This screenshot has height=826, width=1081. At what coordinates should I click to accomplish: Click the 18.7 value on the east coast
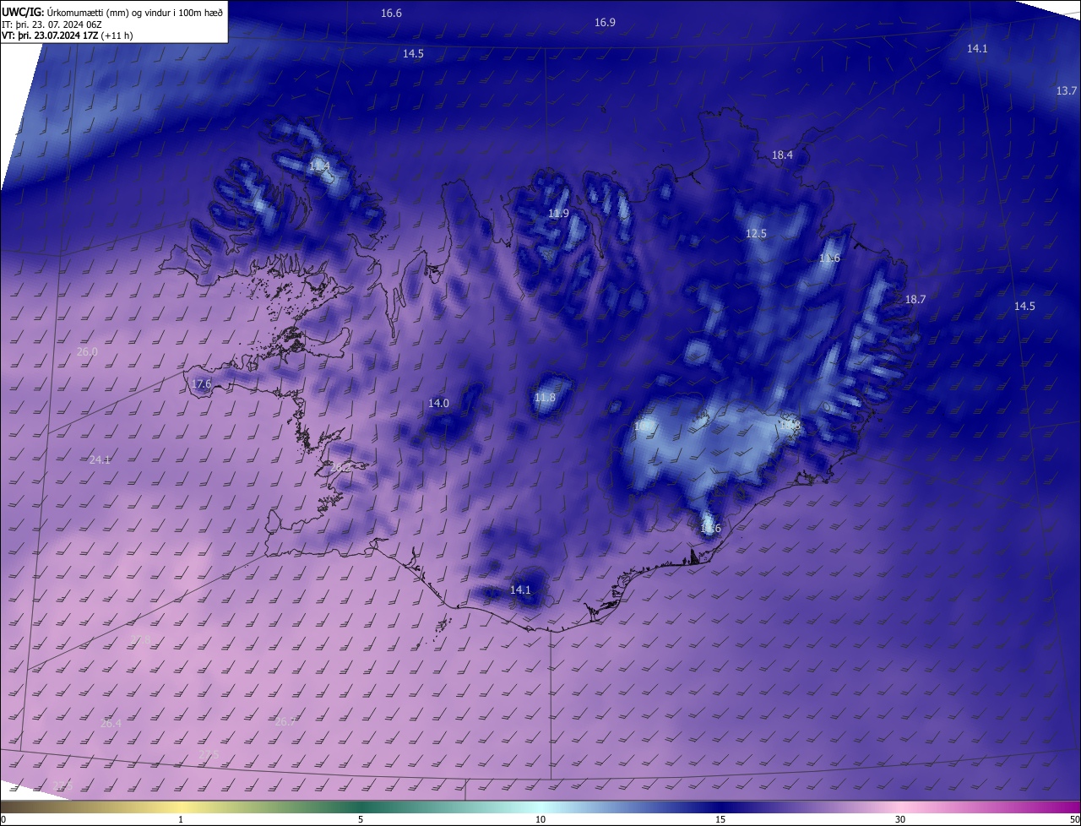(x=915, y=300)
